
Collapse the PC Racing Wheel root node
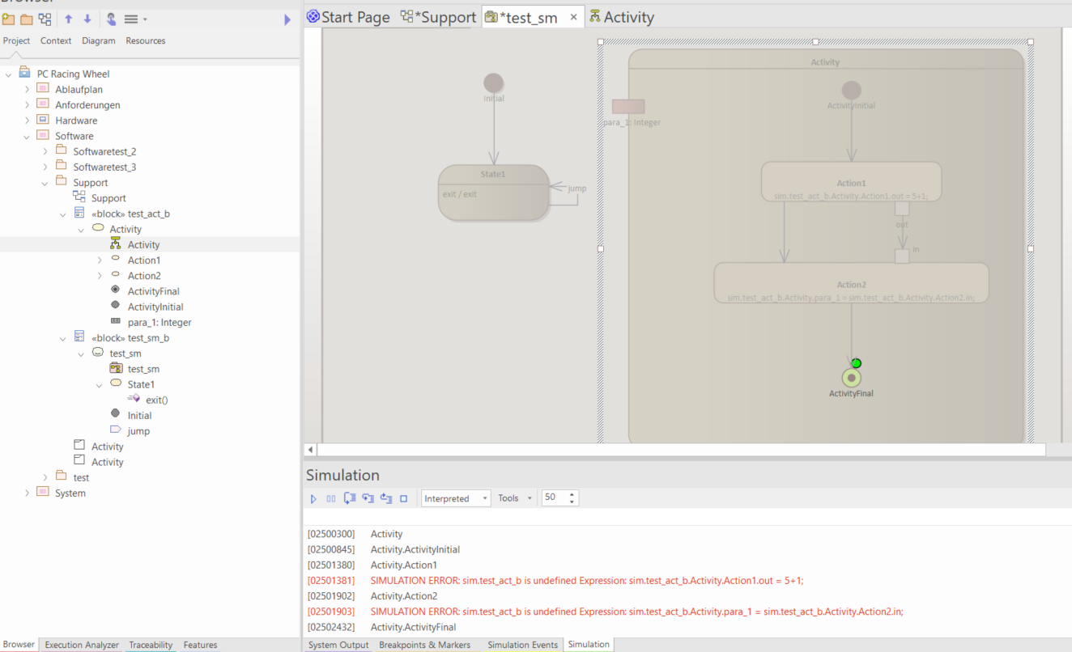tap(9, 74)
